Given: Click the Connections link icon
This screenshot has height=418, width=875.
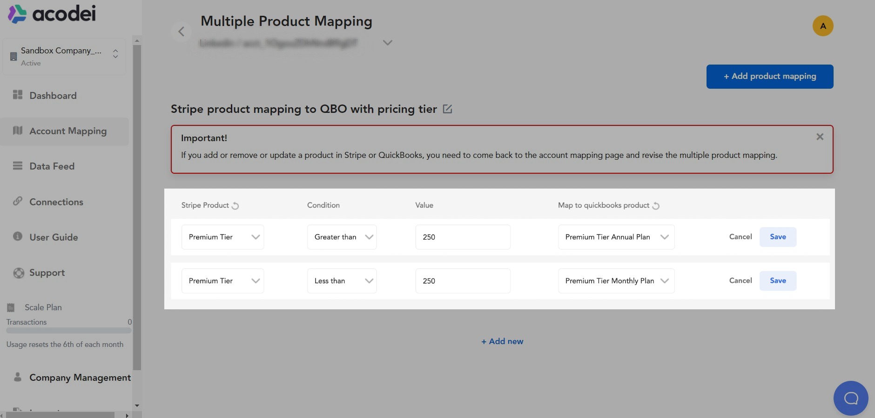Looking at the screenshot, I should 18,201.
